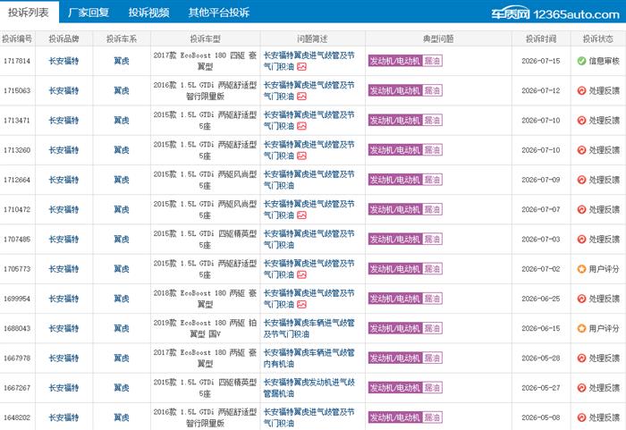Click the image icon in complaint 1705773's description
The width and height of the screenshot is (626, 430).
(302, 274)
